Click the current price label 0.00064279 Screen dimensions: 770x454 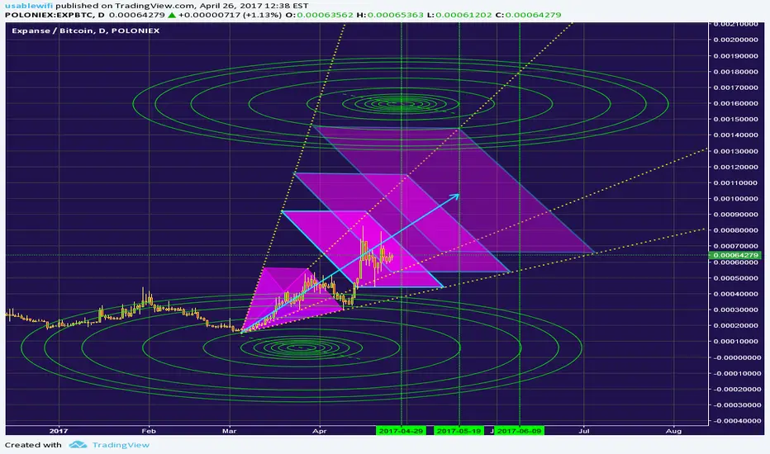click(x=735, y=255)
